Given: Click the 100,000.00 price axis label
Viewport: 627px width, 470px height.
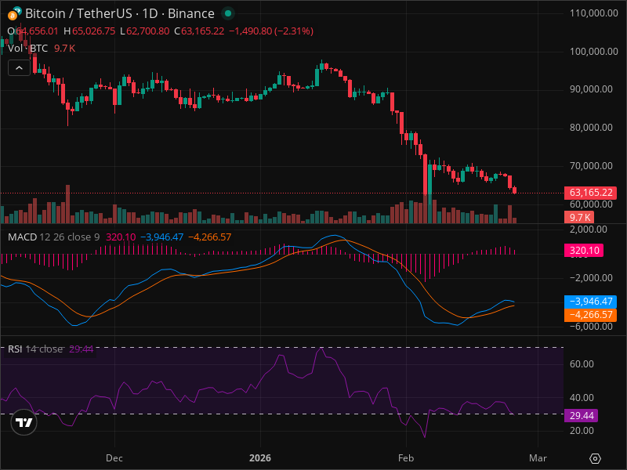Looking at the screenshot, I should coord(593,52).
